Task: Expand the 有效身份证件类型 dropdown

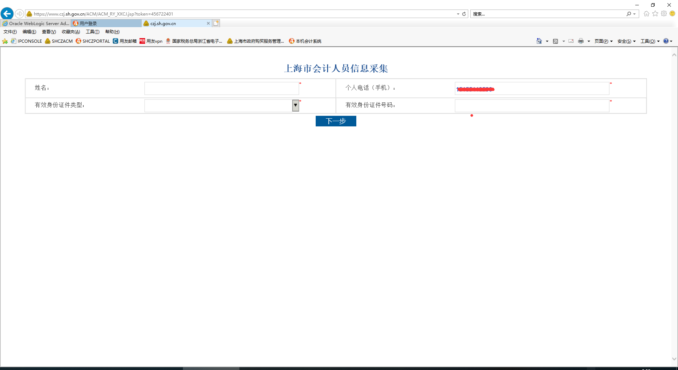Action: [296, 105]
